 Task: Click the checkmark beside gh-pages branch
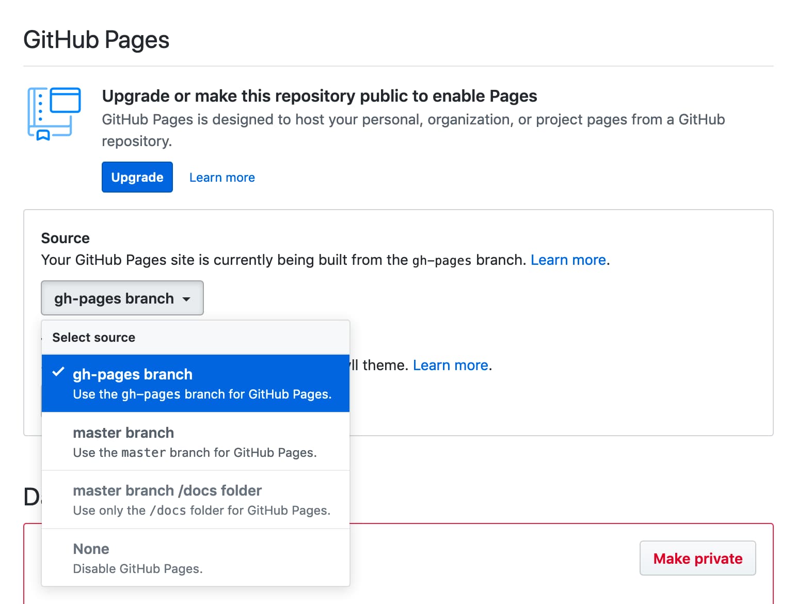tap(58, 372)
